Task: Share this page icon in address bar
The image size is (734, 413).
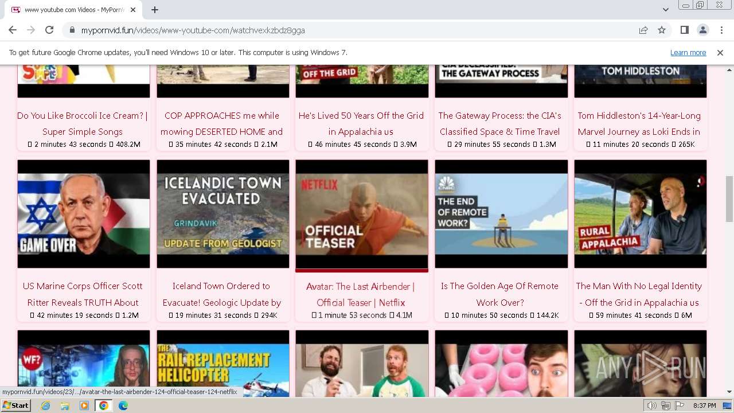Action: tap(643, 30)
